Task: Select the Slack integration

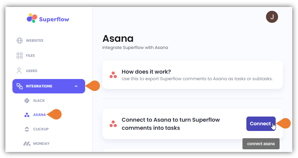Action: [39, 101]
